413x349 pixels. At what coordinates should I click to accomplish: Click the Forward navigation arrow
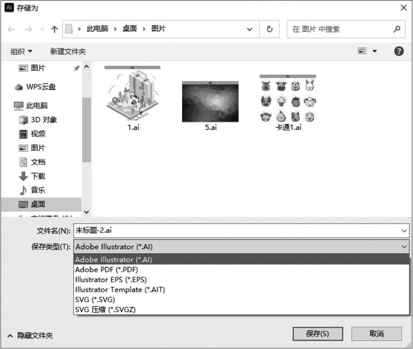click(x=29, y=29)
